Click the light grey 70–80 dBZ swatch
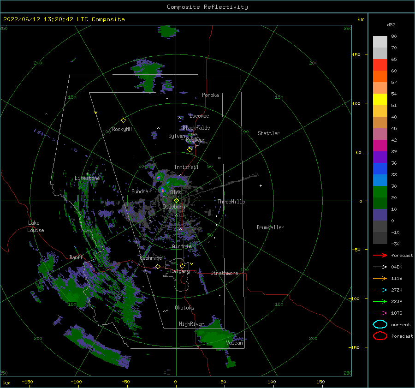The width and height of the screenshot is (415, 388). [380, 42]
